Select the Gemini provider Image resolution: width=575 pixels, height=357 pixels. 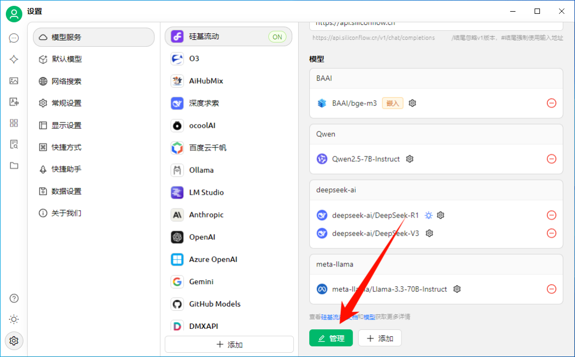point(228,282)
